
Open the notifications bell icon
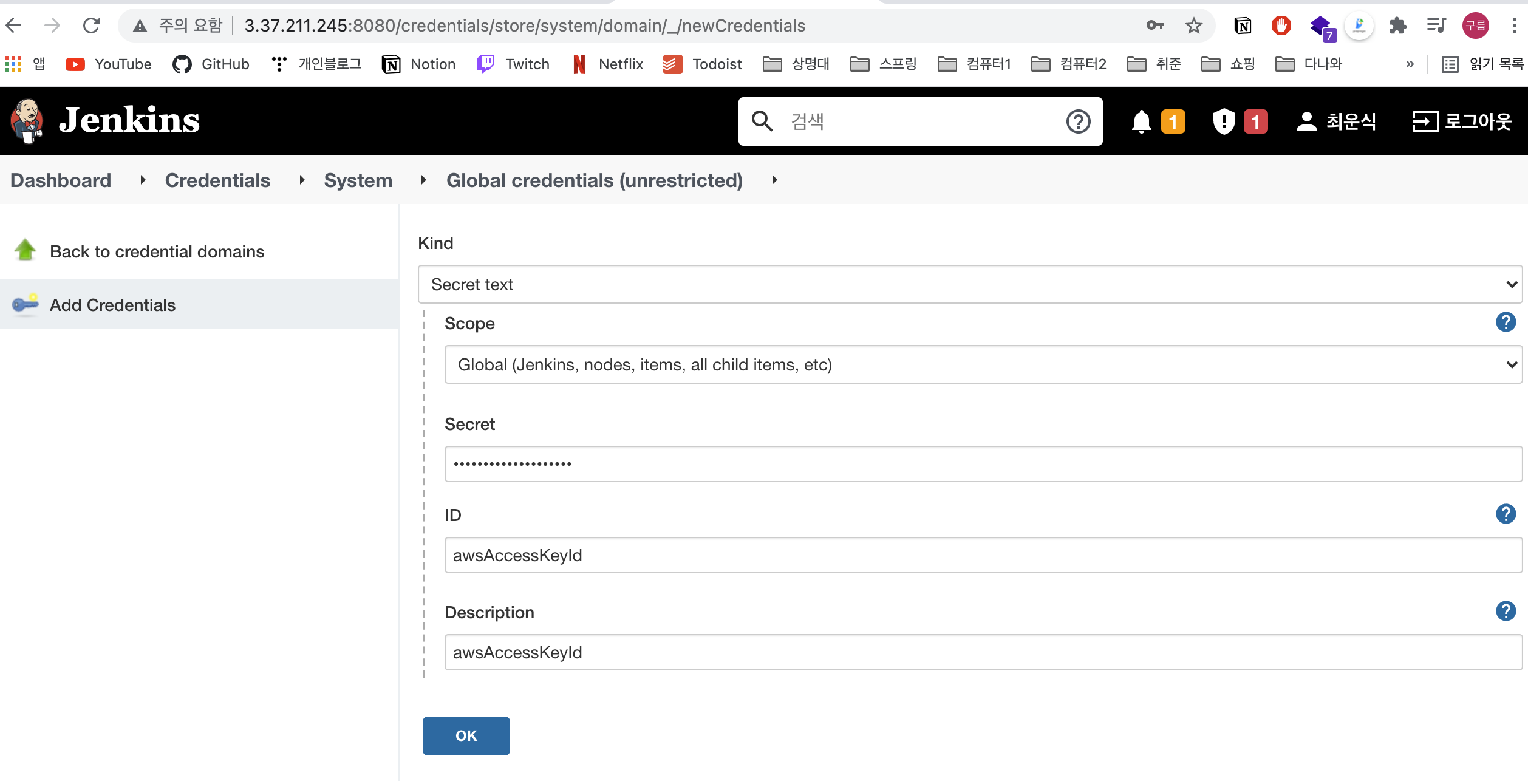tap(1141, 121)
